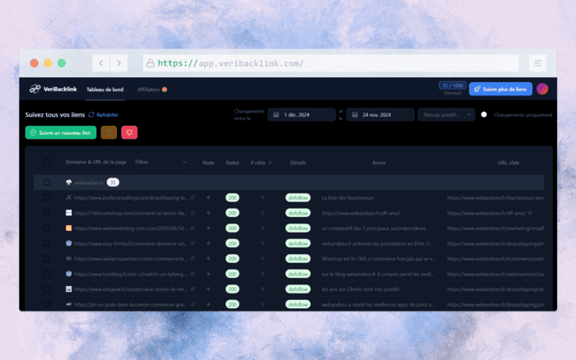Image resolution: width=576 pixels, height=360 pixels.
Task: Open the 1 déc. 2024 date picker
Action: click(x=302, y=115)
